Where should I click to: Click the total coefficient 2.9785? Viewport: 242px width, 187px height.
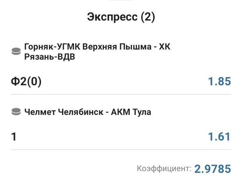click(213, 168)
